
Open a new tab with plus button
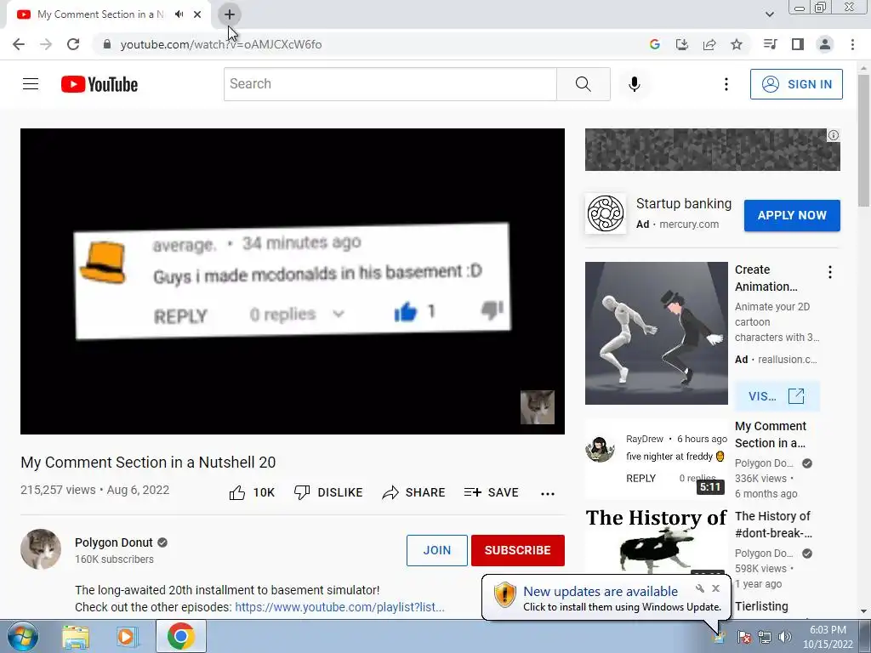230,14
